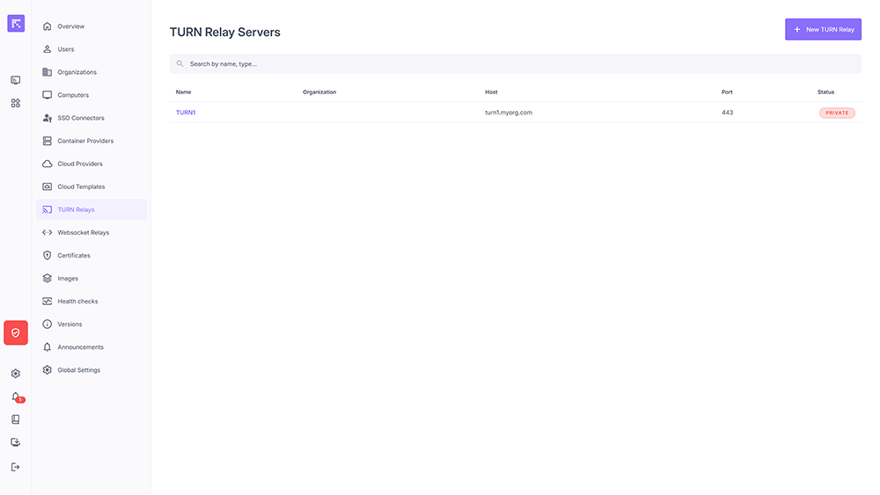The image size is (880, 495).
Task: Click the red admin shield icon
Action: point(16,332)
